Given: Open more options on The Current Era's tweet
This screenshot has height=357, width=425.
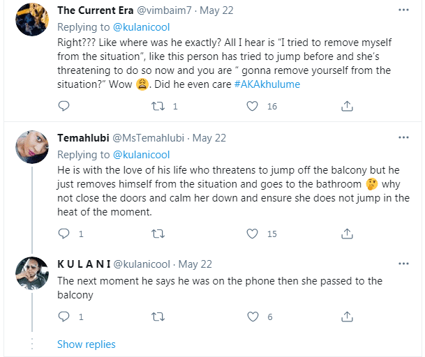Looking at the screenshot, I should click(x=403, y=10).
